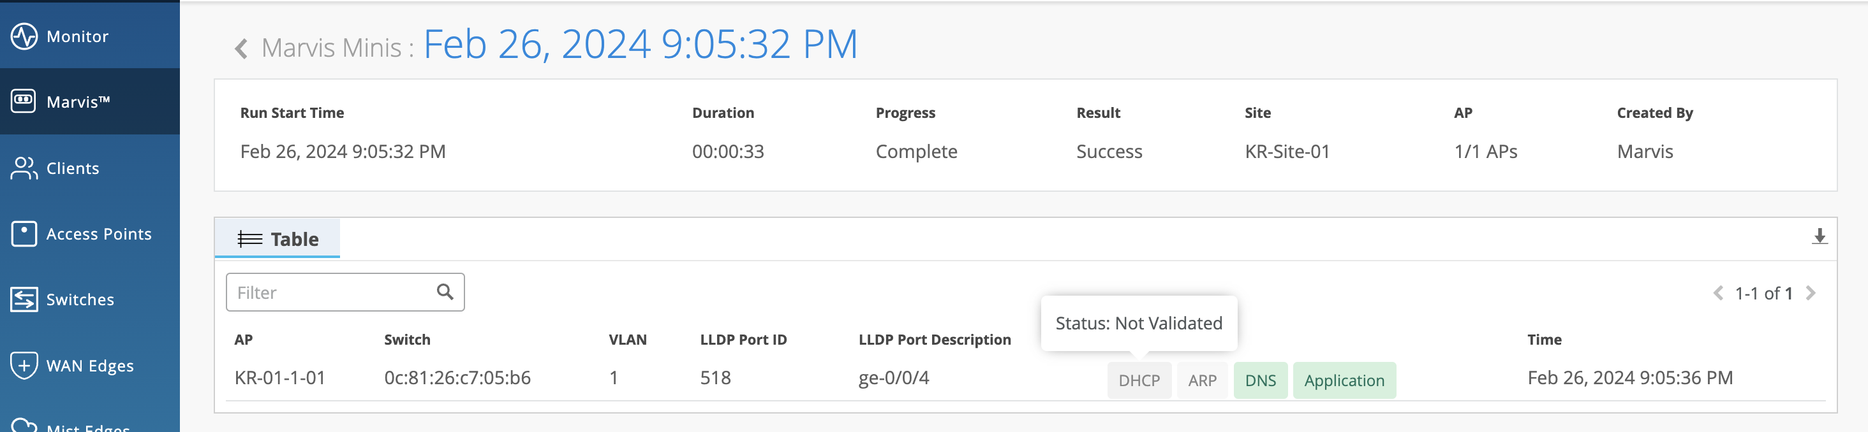Click the green Application status badge
This screenshot has width=1868, height=432.
click(1344, 380)
